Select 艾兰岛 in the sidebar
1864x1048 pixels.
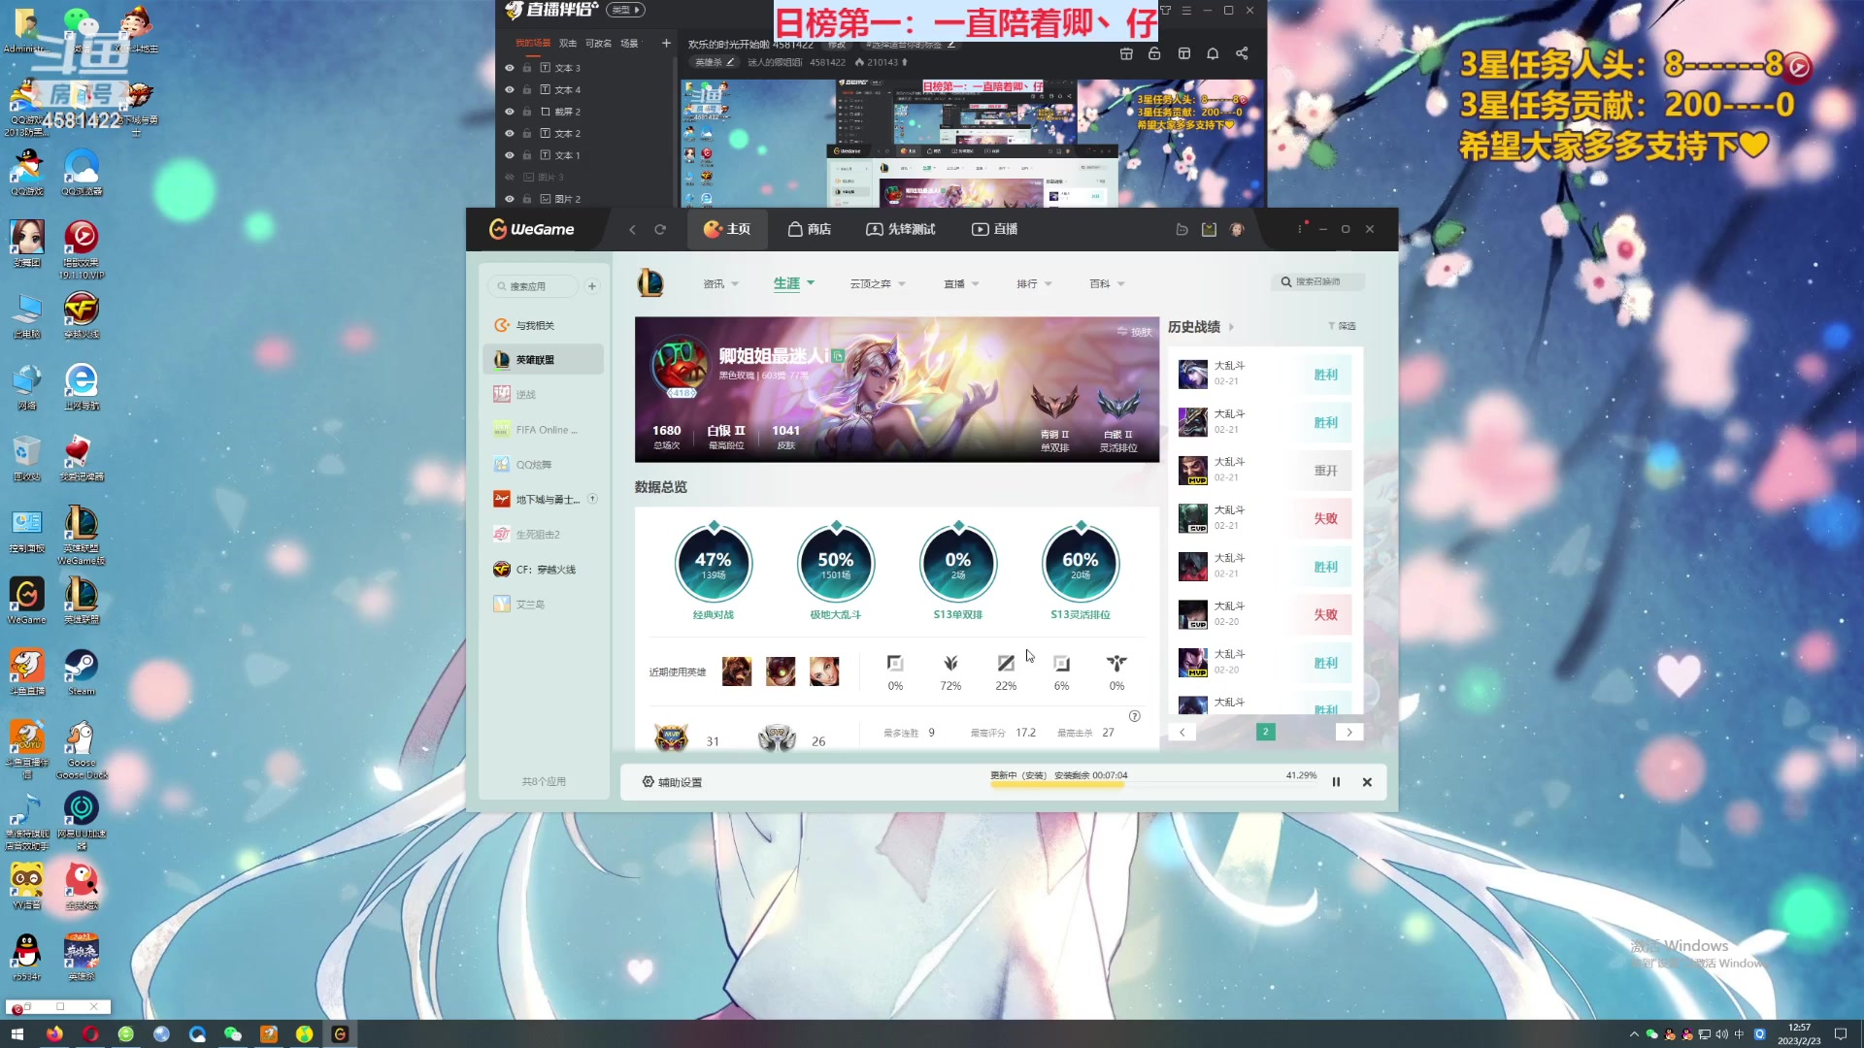point(543,605)
